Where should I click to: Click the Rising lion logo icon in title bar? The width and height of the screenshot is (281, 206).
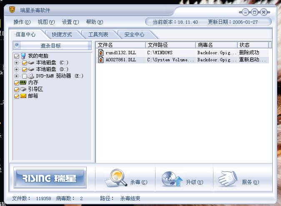pos(12,10)
